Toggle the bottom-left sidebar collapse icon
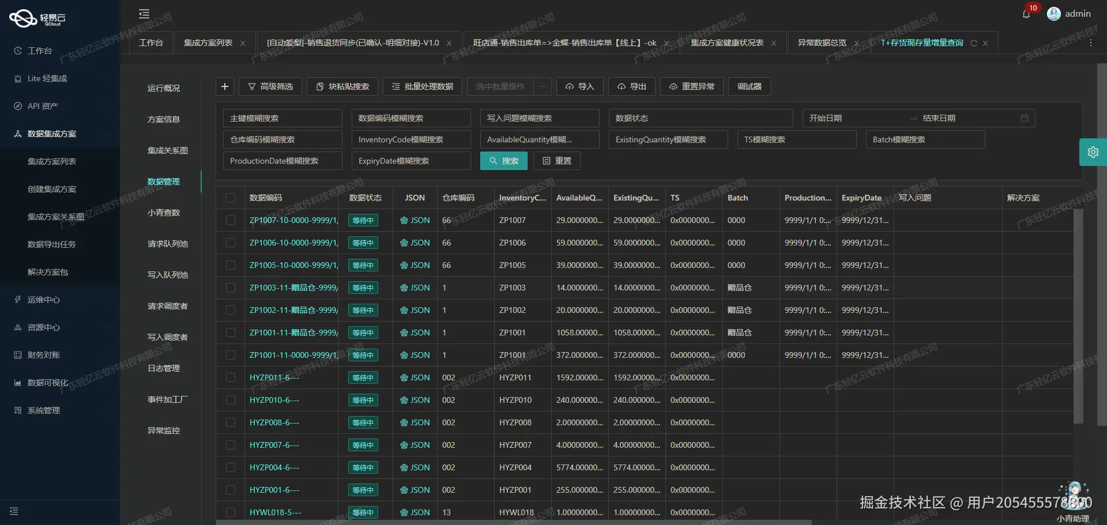1107x525 pixels. (x=14, y=511)
